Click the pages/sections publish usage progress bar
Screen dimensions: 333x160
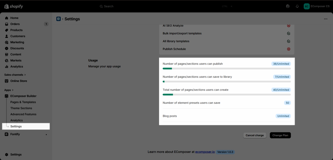point(227,68)
